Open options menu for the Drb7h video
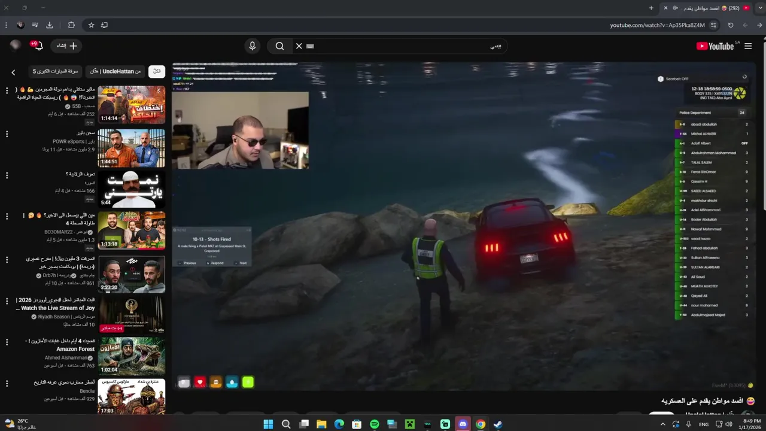The height and width of the screenshot is (431, 766). point(7,260)
